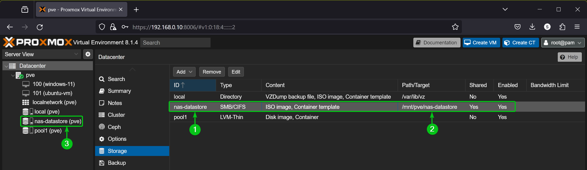Select the pve node icon

(x=20, y=75)
